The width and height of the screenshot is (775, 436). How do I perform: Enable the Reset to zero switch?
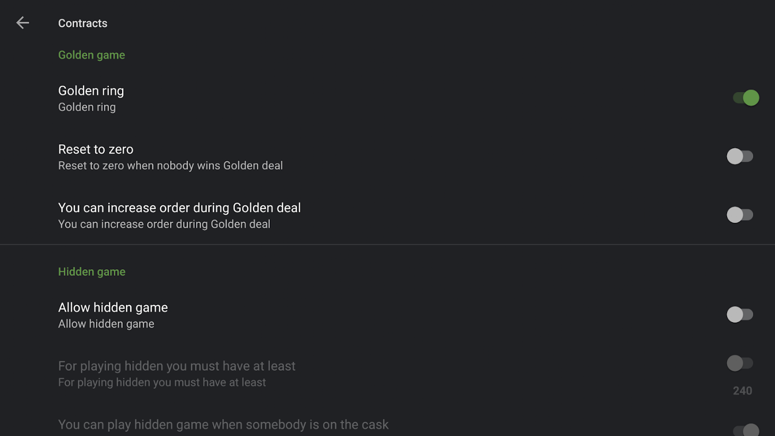[x=740, y=156]
